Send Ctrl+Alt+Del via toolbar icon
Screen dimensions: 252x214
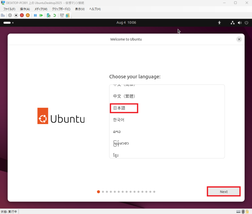coord(3,15)
